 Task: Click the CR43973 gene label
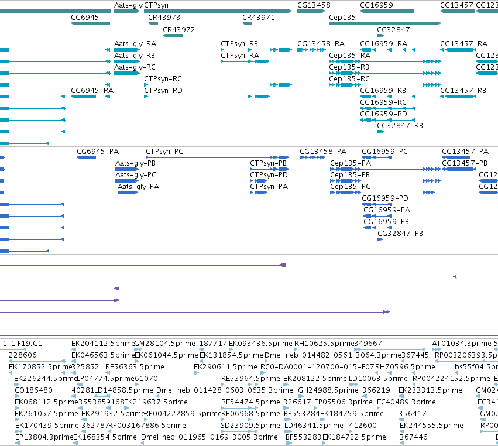coord(164,17)
